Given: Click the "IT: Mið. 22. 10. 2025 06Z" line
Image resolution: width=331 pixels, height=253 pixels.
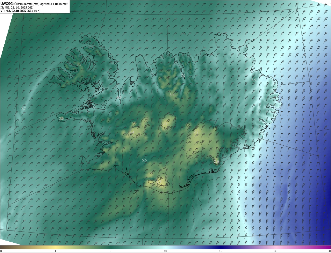Looking at the screenshot, I should pyautogui.click(x=17, y=7).
